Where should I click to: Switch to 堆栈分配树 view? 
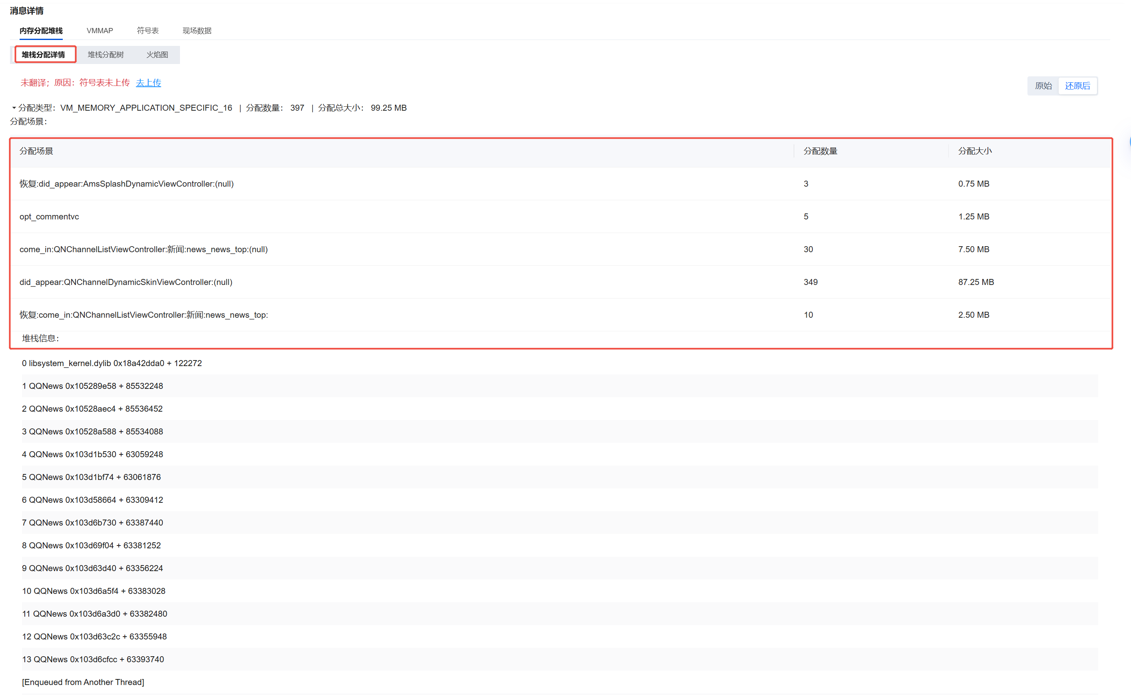coord(106,55)
